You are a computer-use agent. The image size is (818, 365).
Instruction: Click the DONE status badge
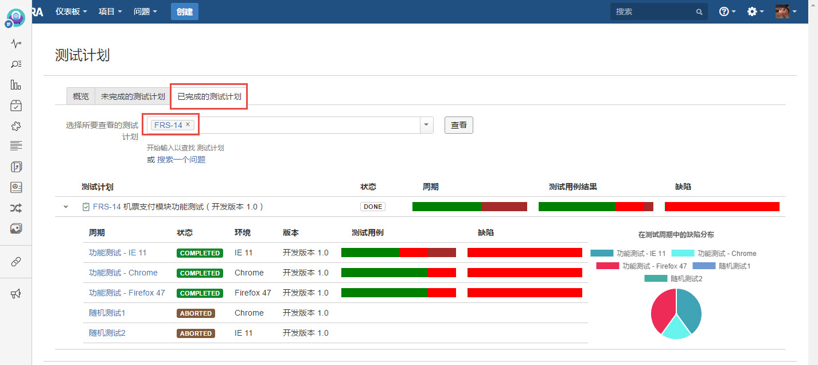[373, 207]
